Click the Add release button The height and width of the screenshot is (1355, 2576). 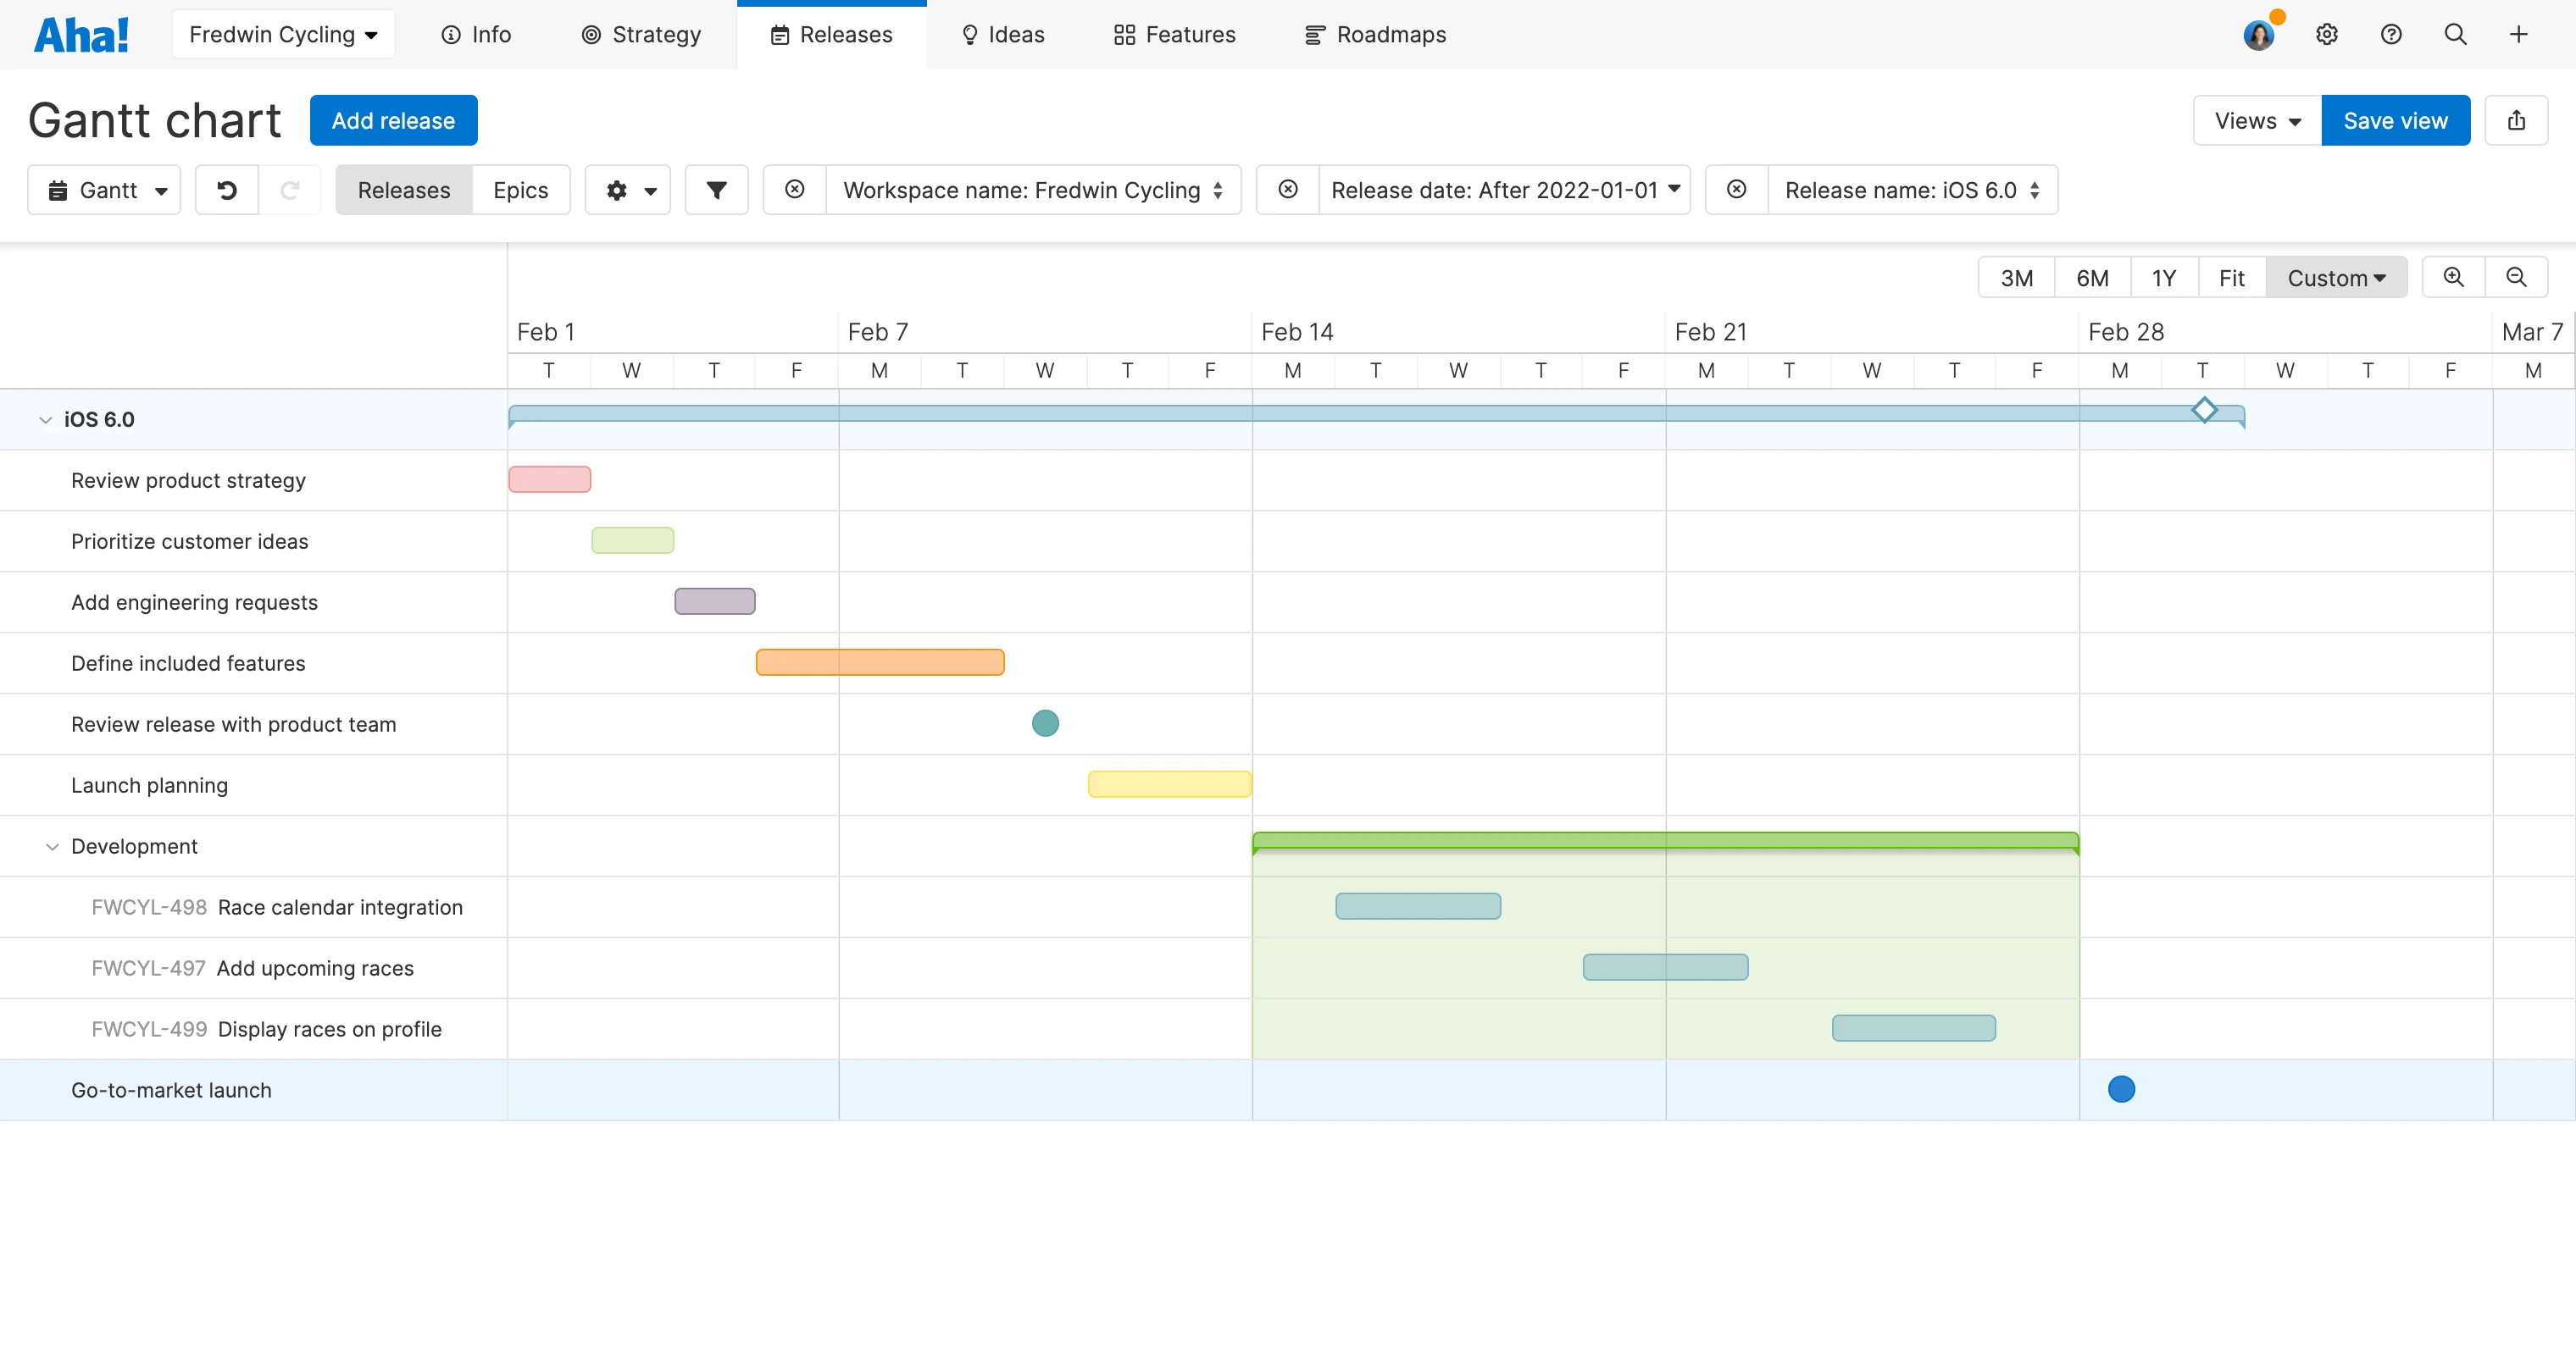click(393, 121)
